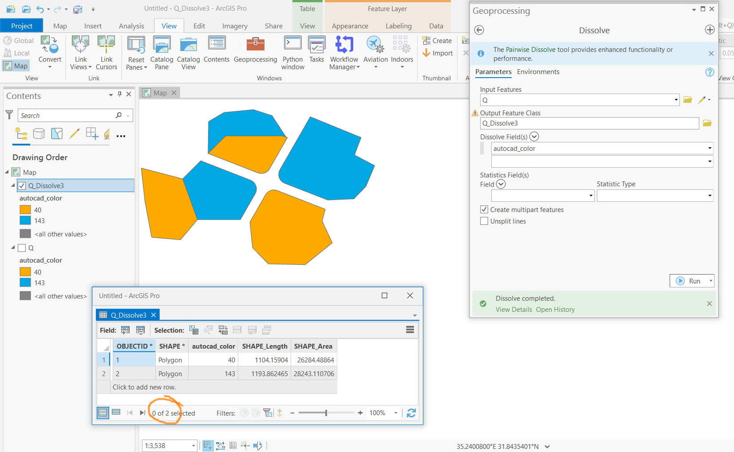The width and height of the screenshot is (734, 452).
Task: Show all records view button
Action: (103, 413)
